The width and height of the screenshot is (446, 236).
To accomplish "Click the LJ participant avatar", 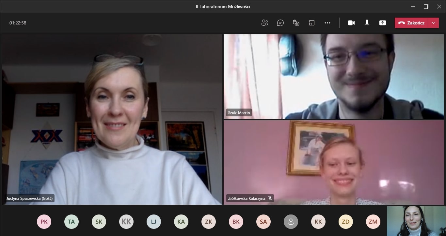I will click(x=154, y=222).
